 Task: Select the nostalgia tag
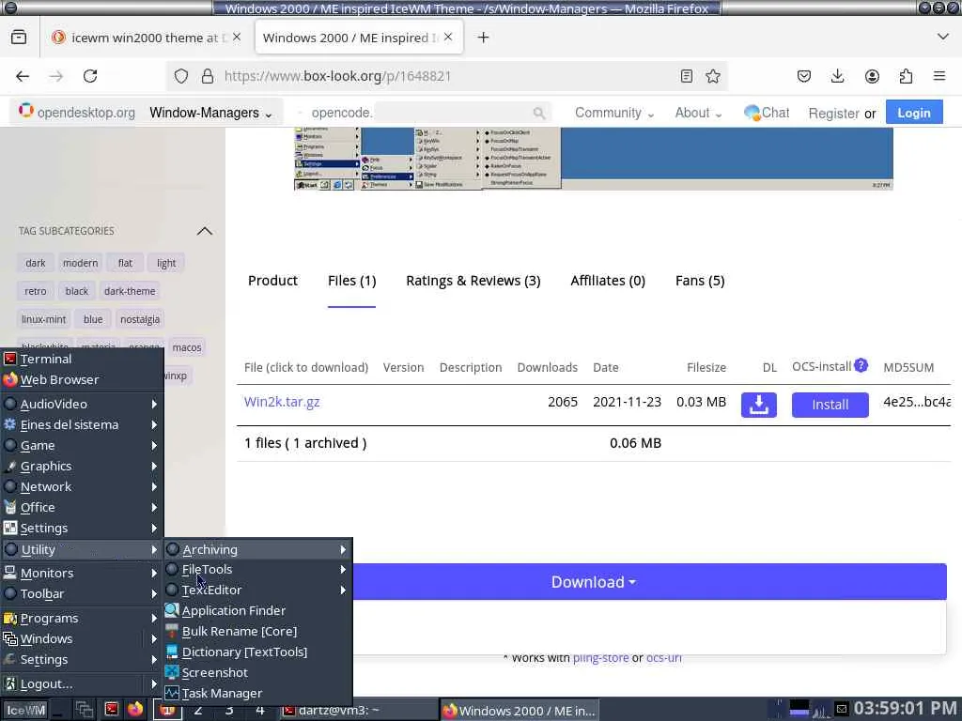(x=140, y=319)
